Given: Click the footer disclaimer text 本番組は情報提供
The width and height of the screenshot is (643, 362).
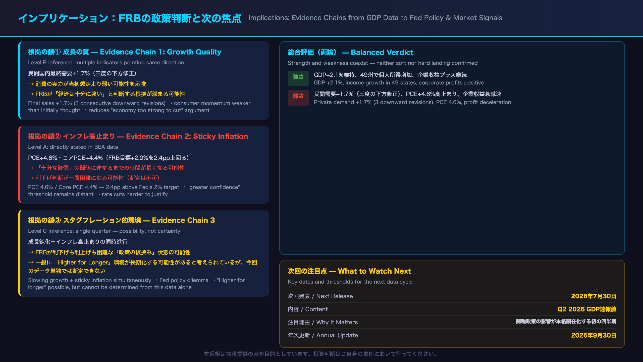Looking at the screenshot, I should [x=321, y=354].
